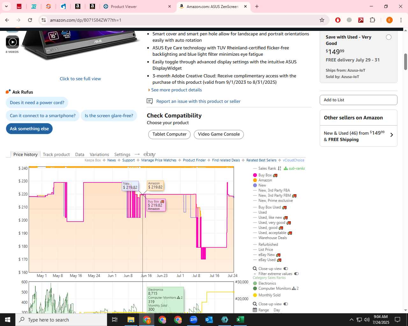Viewport: 408px width, 326px height.
Task: Open File Explorer from taskbar
Action: click(x=131, y=320)
